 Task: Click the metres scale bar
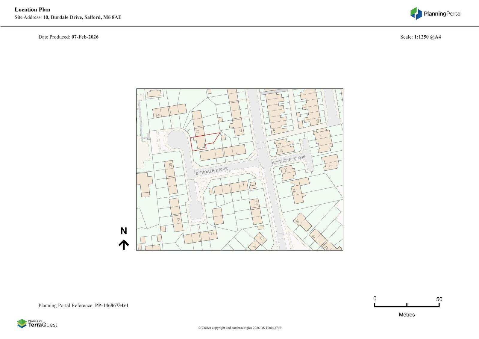click(x=407, y=305)
